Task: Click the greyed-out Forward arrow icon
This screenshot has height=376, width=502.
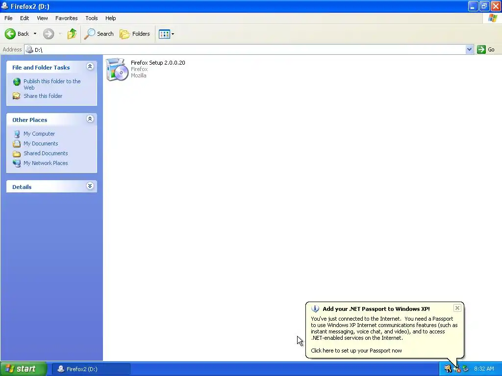Action: point(49,34)
